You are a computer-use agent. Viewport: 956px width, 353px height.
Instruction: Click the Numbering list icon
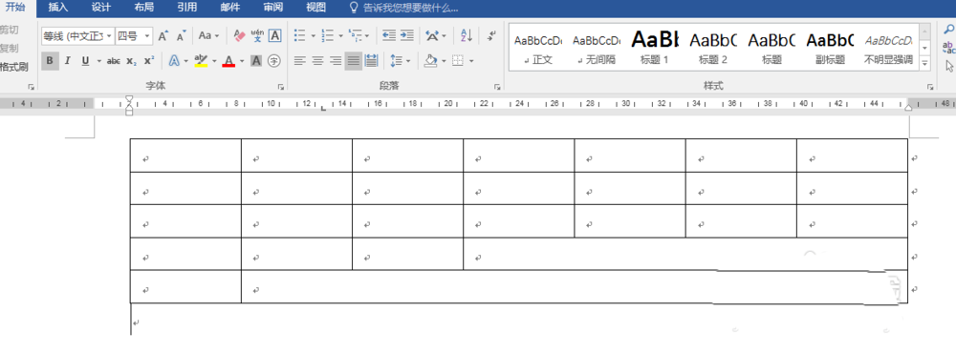coord(327,36)
